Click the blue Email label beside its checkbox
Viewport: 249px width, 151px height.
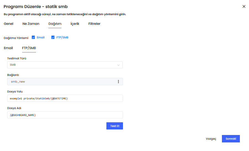tap(41, 38)
